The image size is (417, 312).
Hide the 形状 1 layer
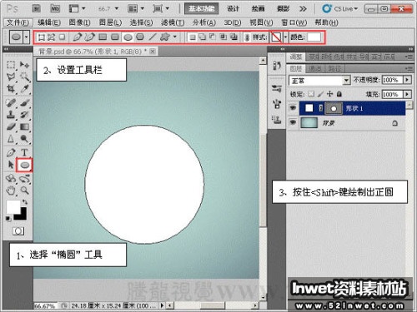(x=293, y=108)
